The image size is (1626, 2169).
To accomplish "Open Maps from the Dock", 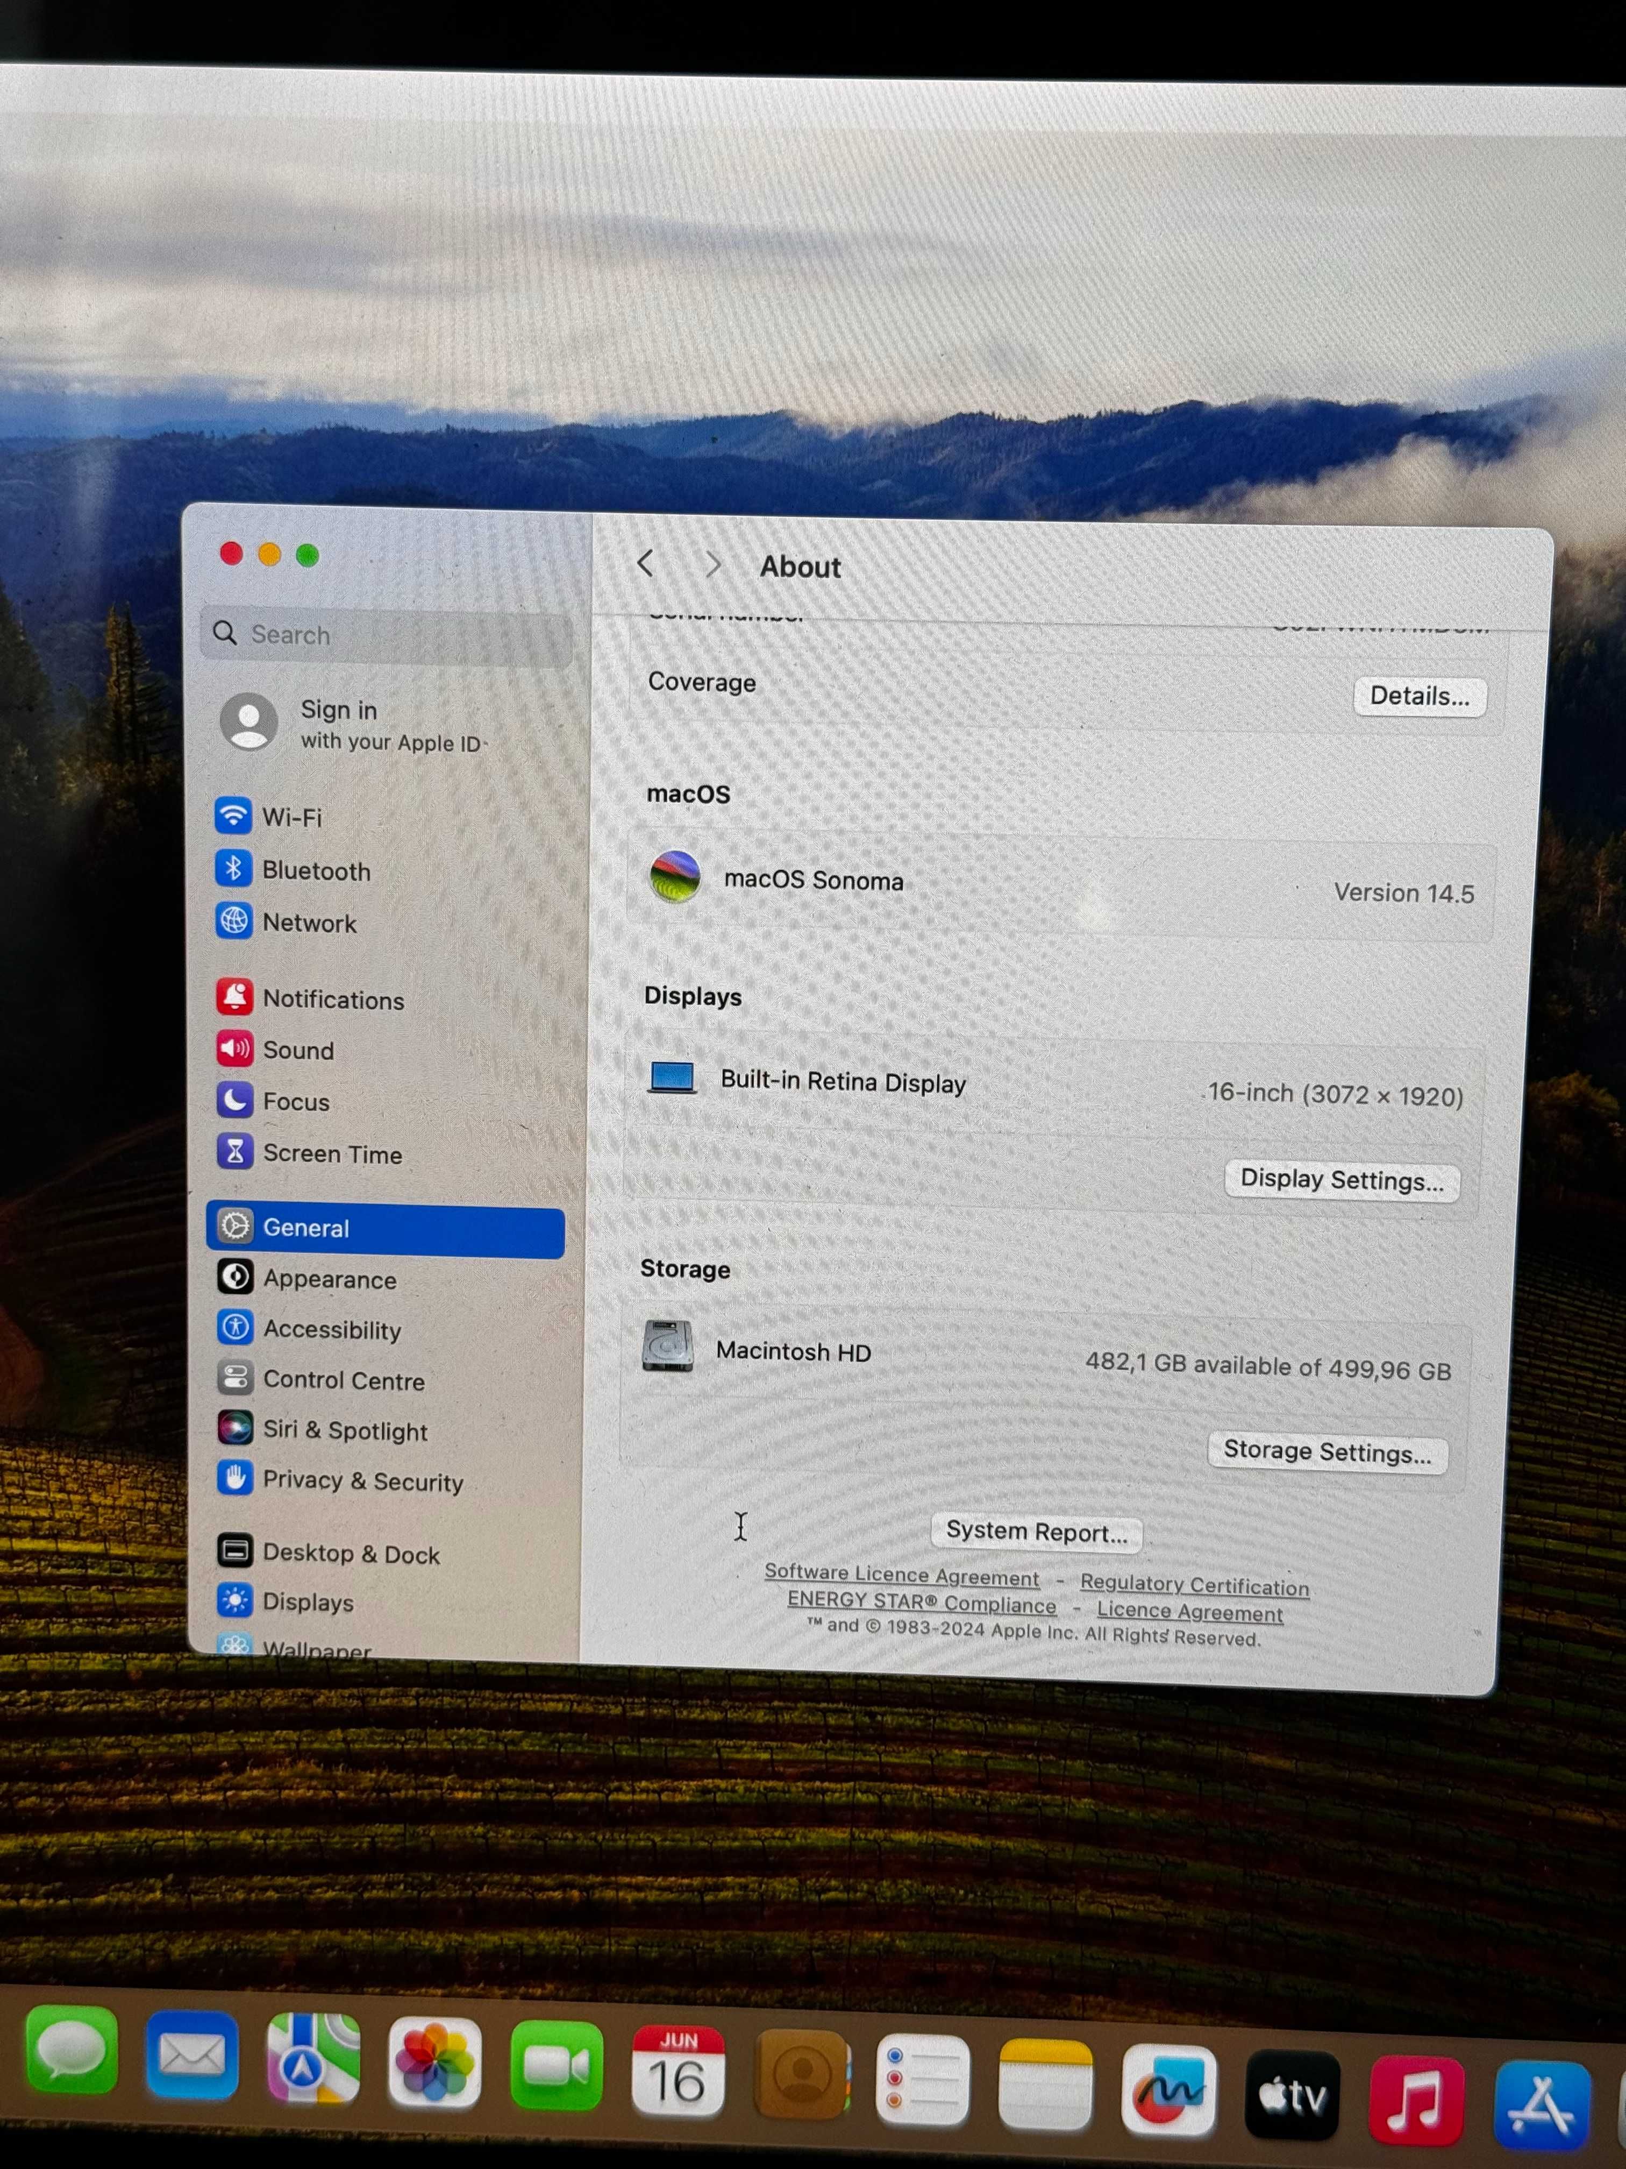I will (x=312, y=2058).
